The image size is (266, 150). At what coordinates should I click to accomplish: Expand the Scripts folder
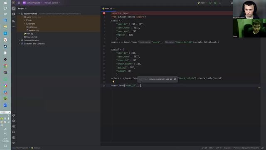coord(25,24)
